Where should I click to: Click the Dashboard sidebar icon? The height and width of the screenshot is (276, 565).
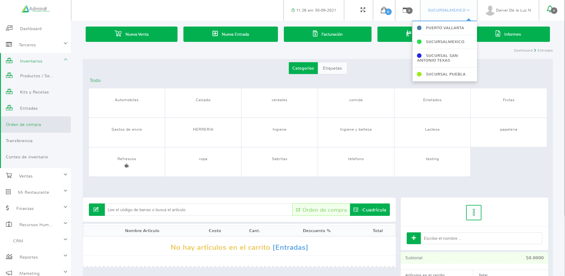9,28
